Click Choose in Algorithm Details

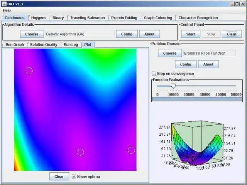(x=32, y=34)
